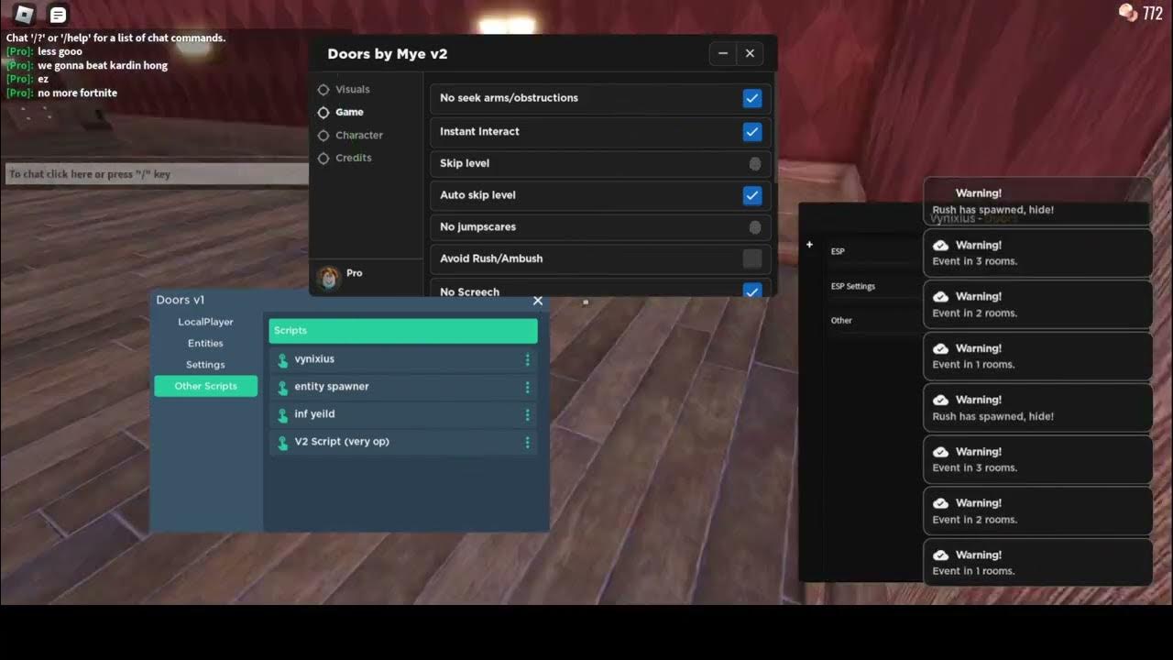Select the Other Scripts tab
1173x660 pixels.
(x=205, y=386)
